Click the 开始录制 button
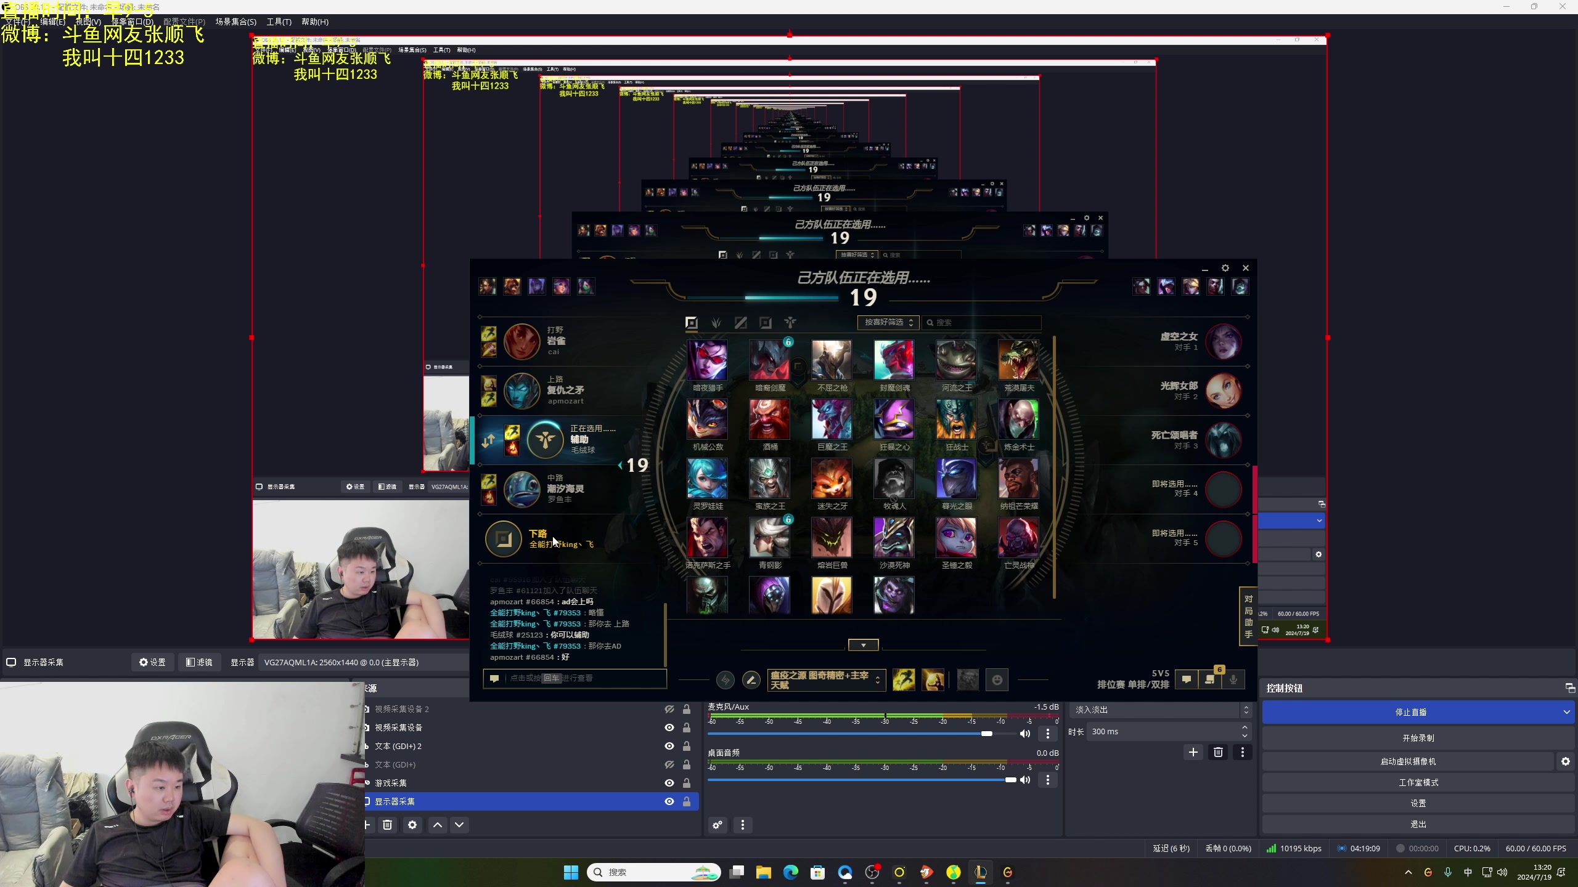Image resolution: width=1578 pixels, height=887 pixels. (1418, 738)
